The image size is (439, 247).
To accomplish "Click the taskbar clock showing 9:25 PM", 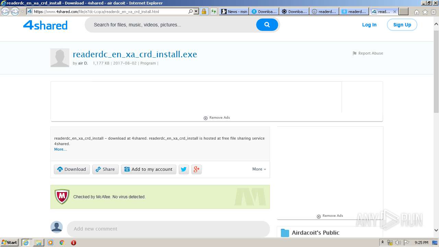I will [x=421, y=243].
